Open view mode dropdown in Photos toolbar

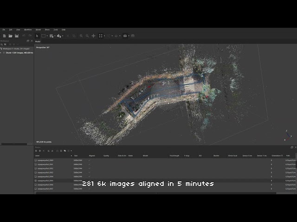71,151
